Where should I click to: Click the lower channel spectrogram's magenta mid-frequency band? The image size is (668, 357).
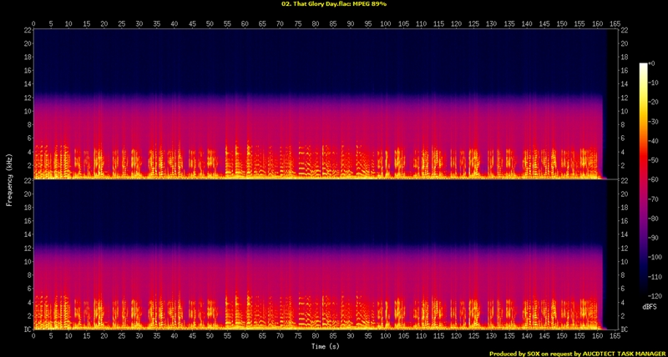point(317,267)
